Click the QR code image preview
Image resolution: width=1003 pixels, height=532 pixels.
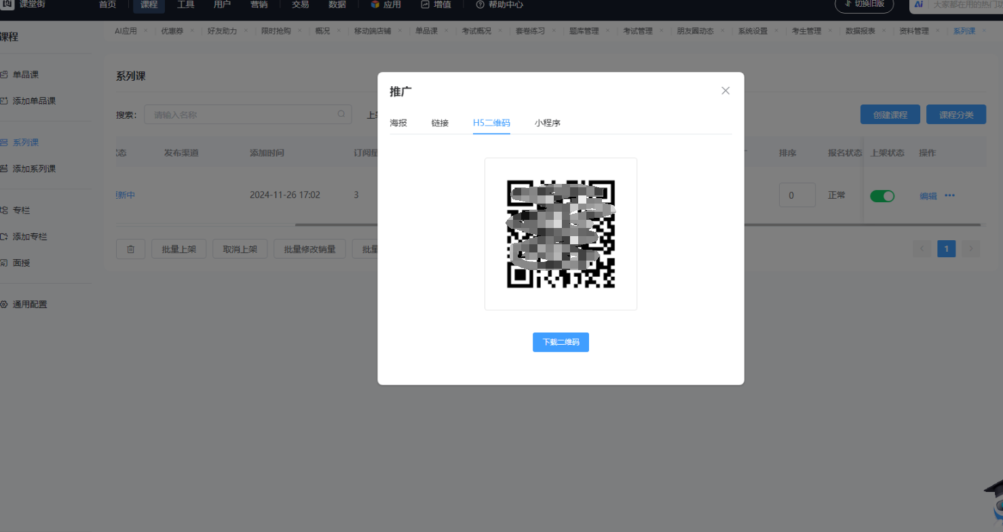[x=561, y=234]
